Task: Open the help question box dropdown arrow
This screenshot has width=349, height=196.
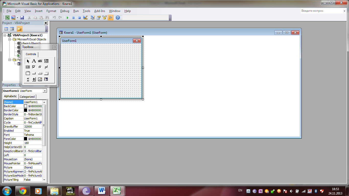Action: (344, 11)
